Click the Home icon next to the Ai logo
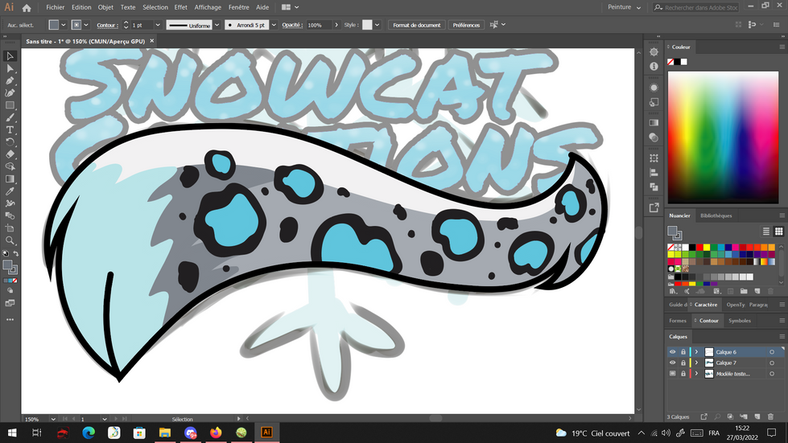Image resolution: width=788 pixels, height=443 pixels. [27, 7]
